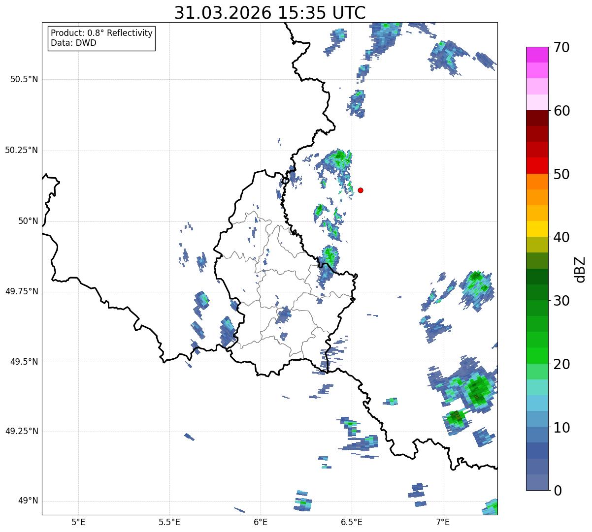
Task: Click the 'Data: DWD' label
Action: tap(73, 43)
